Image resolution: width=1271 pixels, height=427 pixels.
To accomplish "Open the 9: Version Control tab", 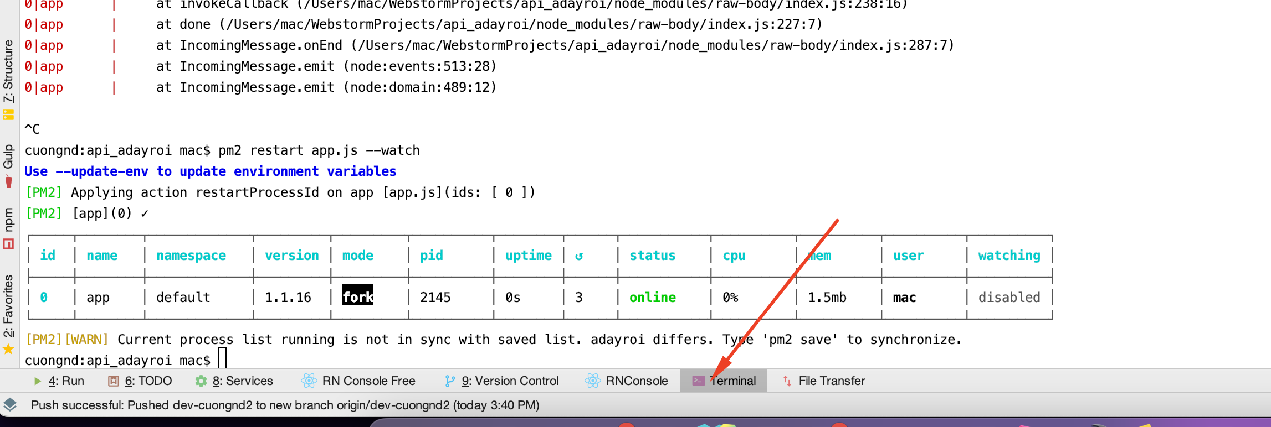I will [x=502, y=381].
